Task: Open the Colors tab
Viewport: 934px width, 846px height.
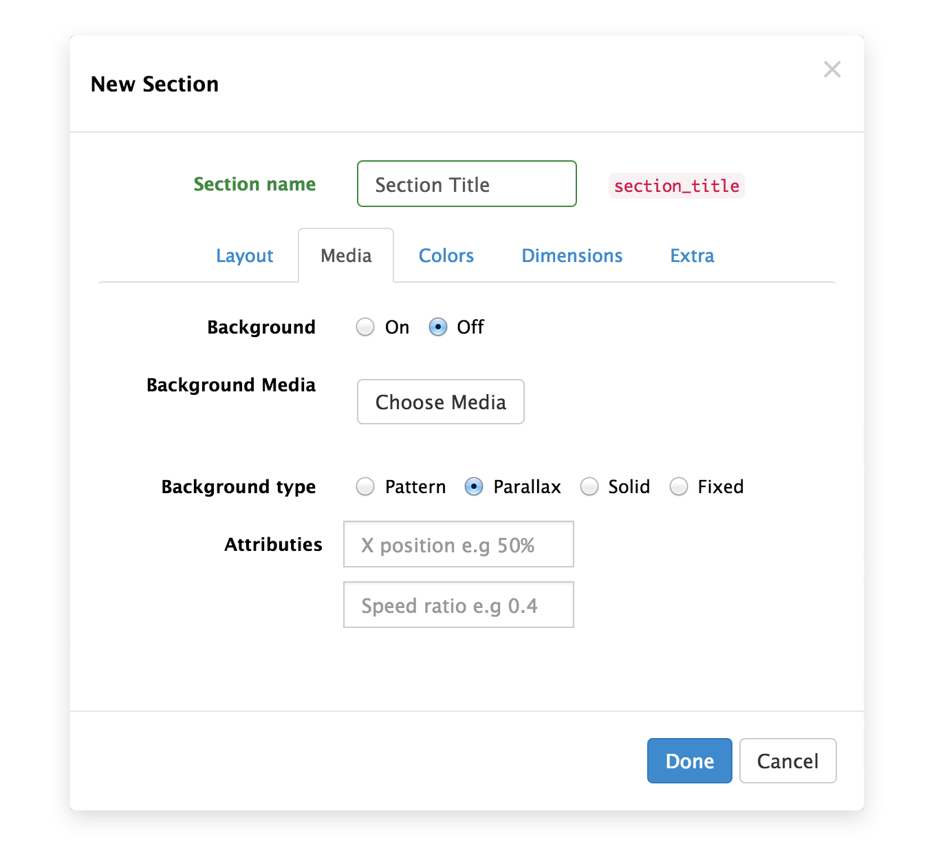Action: coord(446,256)
